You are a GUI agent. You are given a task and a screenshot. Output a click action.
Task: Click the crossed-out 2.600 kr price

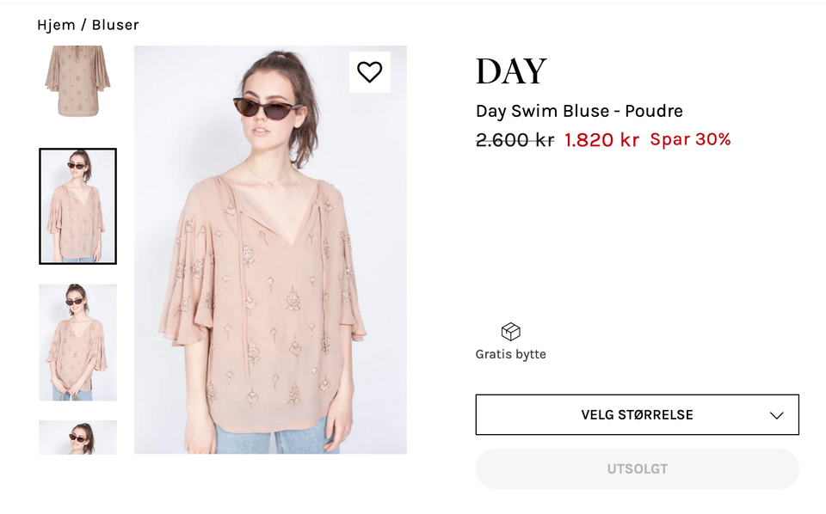515,140
